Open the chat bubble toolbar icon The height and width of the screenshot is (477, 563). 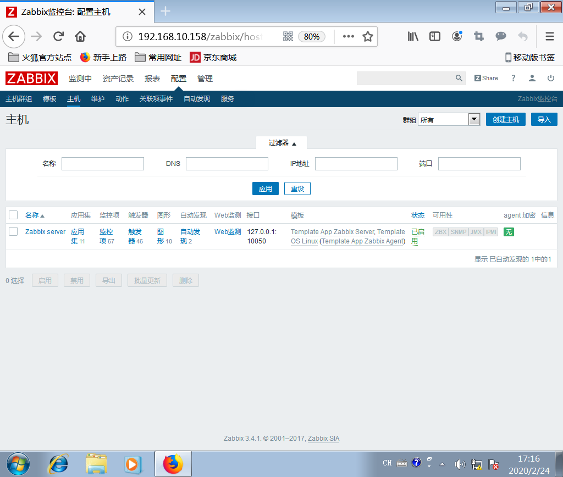tap(500, 36)
